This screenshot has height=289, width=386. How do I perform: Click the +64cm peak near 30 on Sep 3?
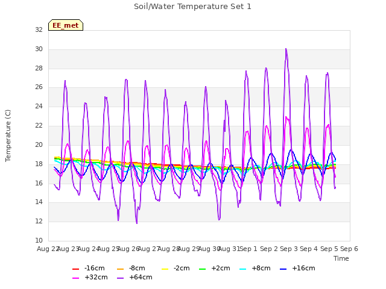286,49
